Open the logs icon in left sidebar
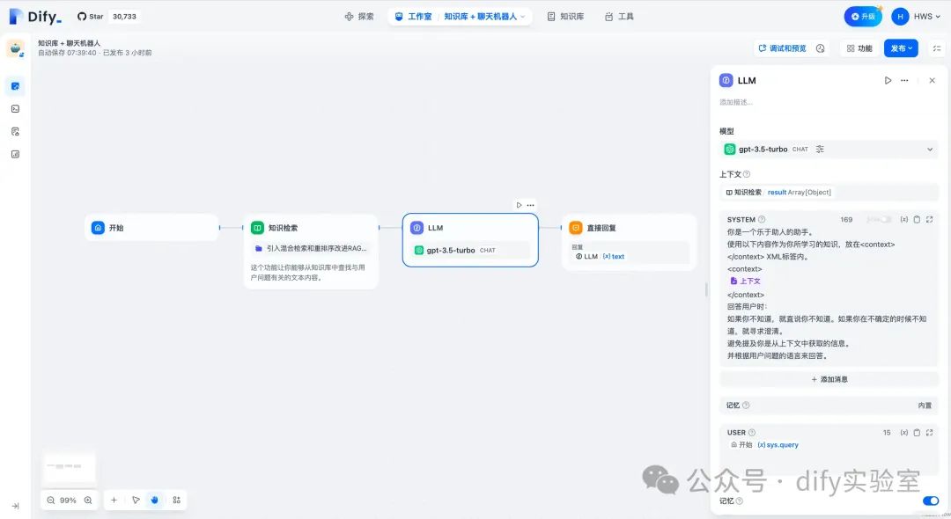 tap(15, 131)
